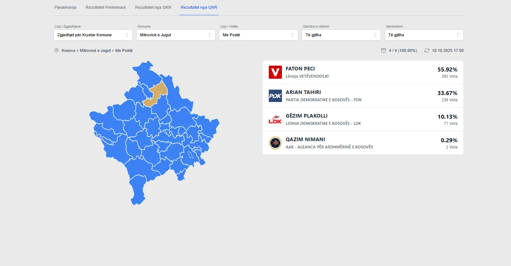Click the ballot box counted-stations icon
The image size is (511, 266).
384,50
